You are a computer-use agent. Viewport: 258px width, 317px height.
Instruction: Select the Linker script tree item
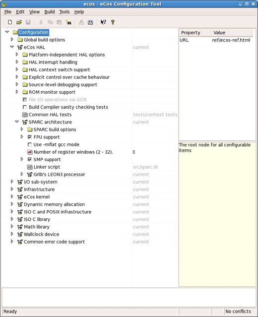pos(47,167)
